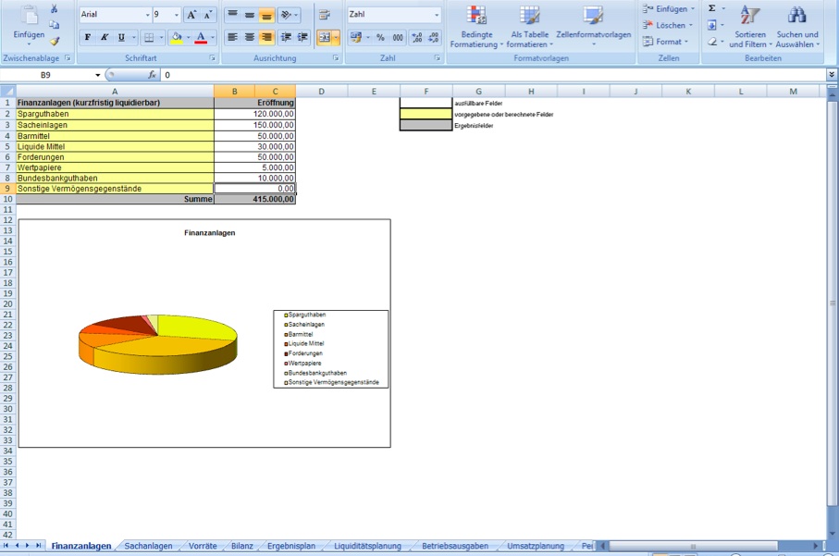839x556 pixels.
Task: Decrease font size with small A
Action: tap(207, 15)
